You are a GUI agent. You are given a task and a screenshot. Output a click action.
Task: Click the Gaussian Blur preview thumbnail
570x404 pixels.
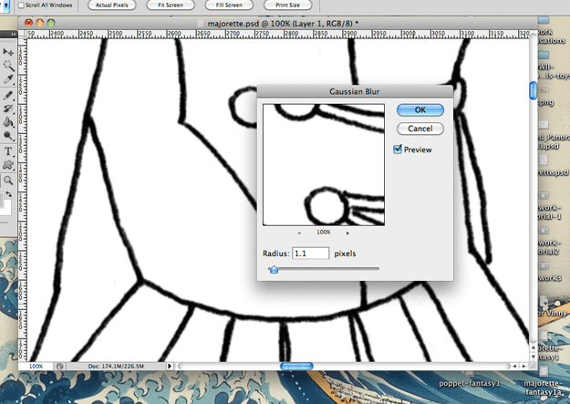tap(324, 165)
